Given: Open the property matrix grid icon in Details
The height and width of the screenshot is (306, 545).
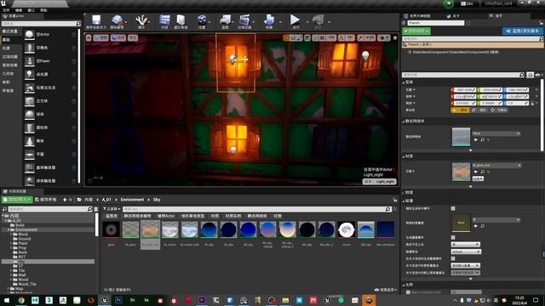Looking at the screenshot, I should 530,75.
